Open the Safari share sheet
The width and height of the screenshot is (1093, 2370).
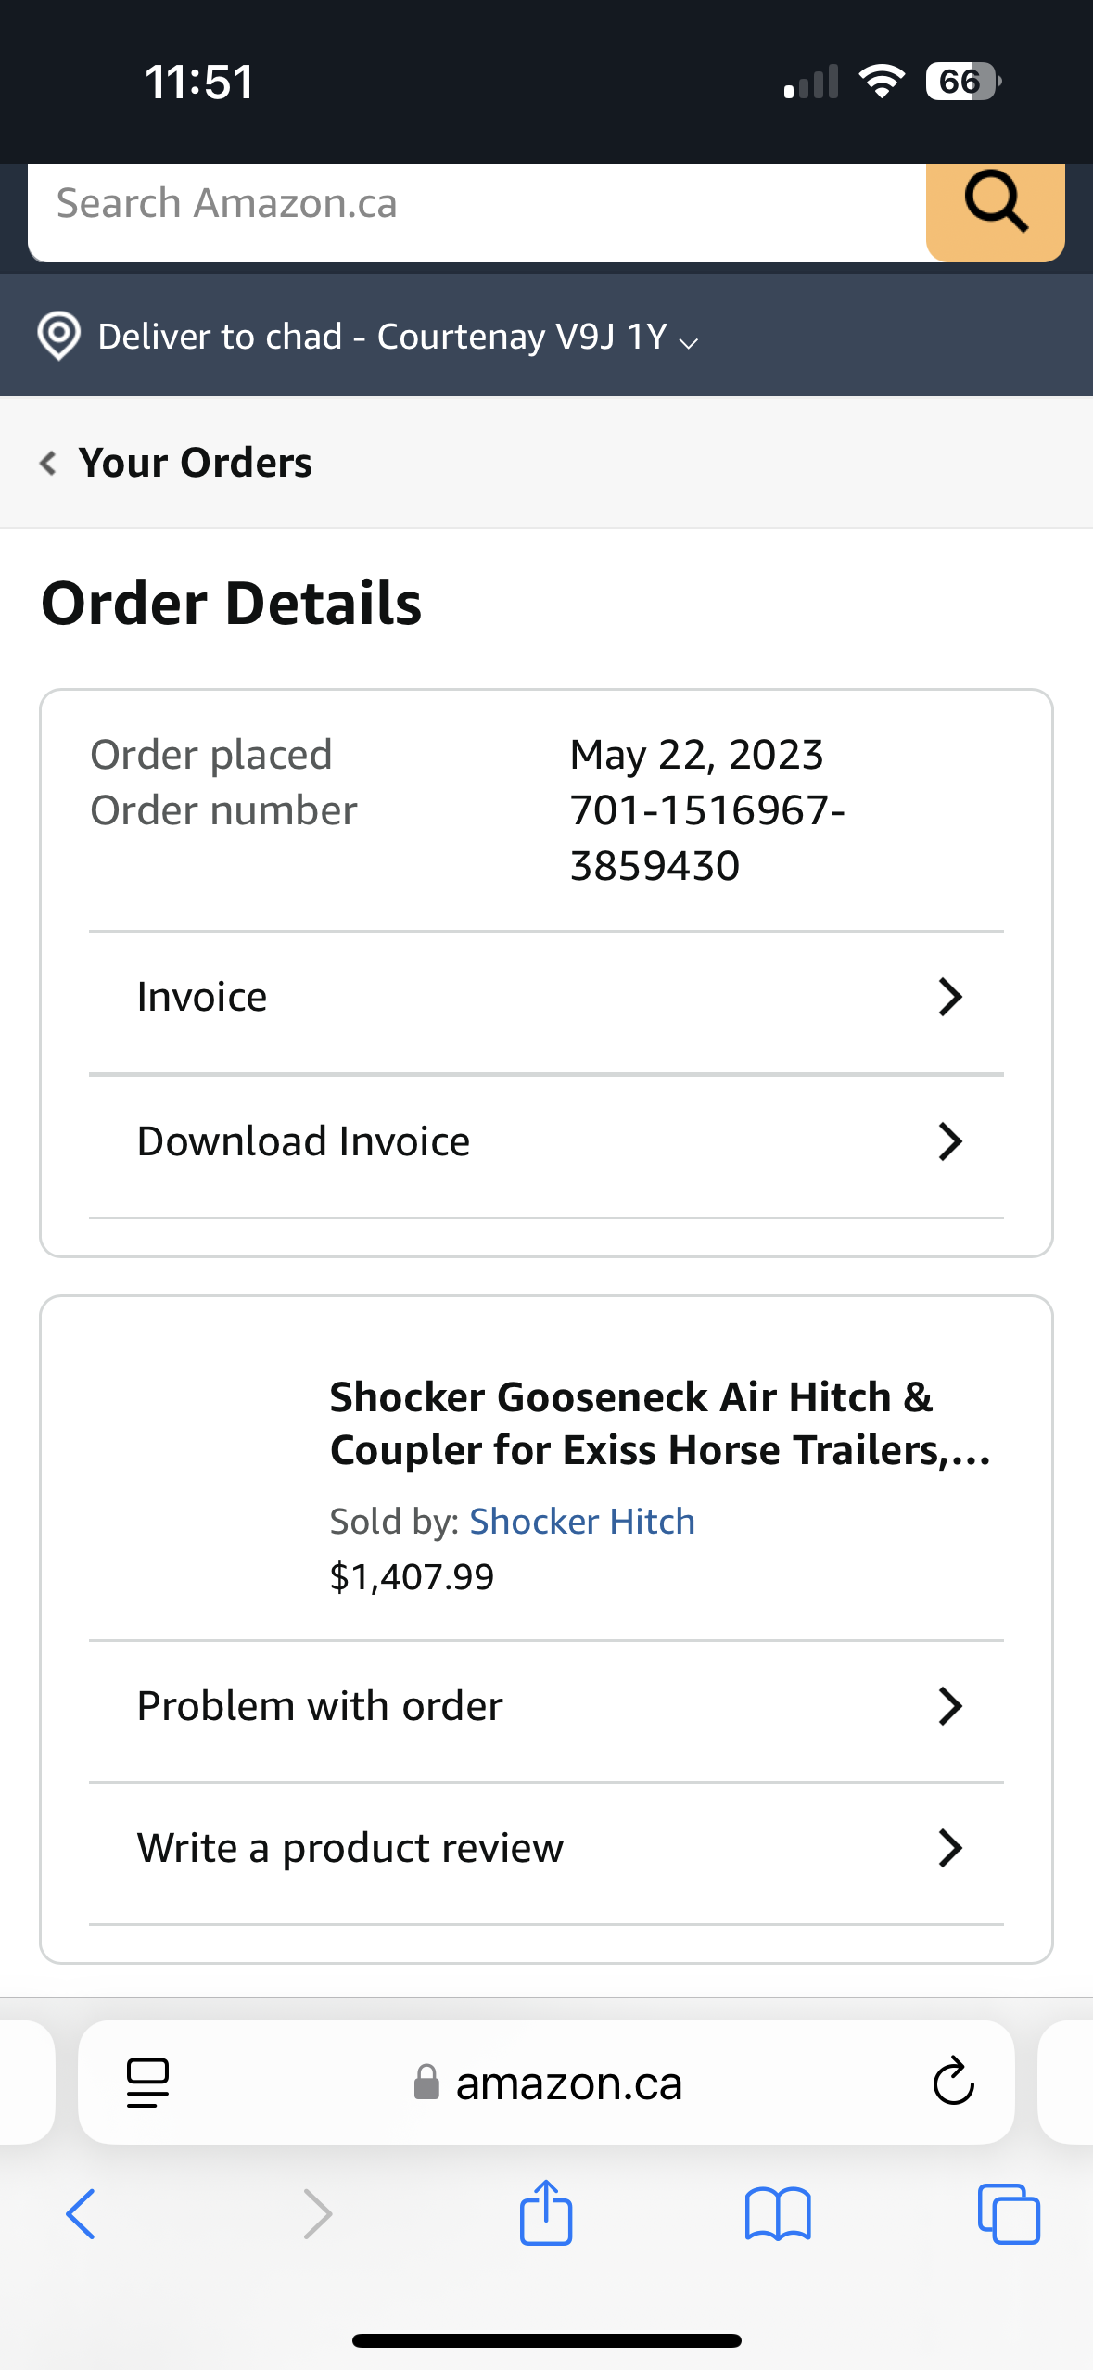pos(546,2214)
